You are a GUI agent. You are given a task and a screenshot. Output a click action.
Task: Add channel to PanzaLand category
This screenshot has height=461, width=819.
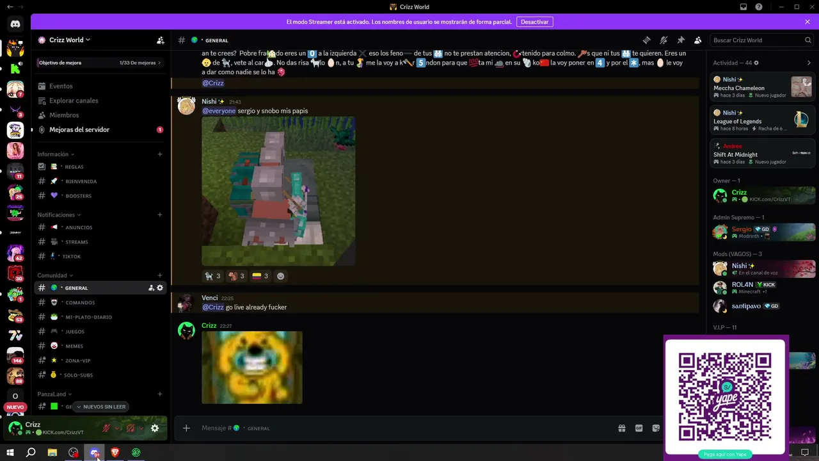point(160,394)
